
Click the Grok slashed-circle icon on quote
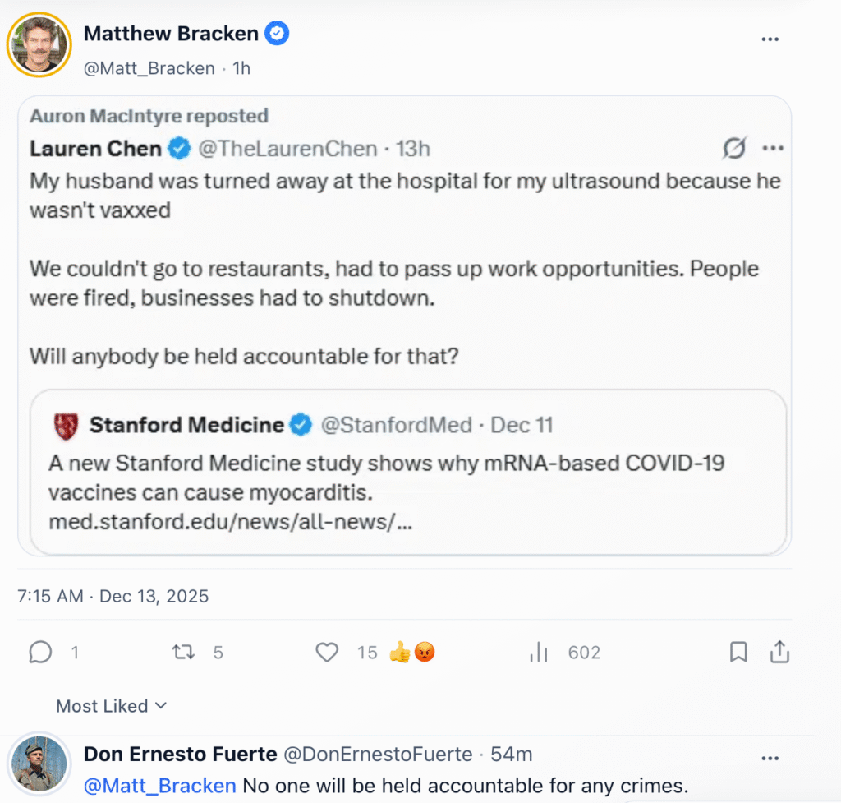(734, 149)
